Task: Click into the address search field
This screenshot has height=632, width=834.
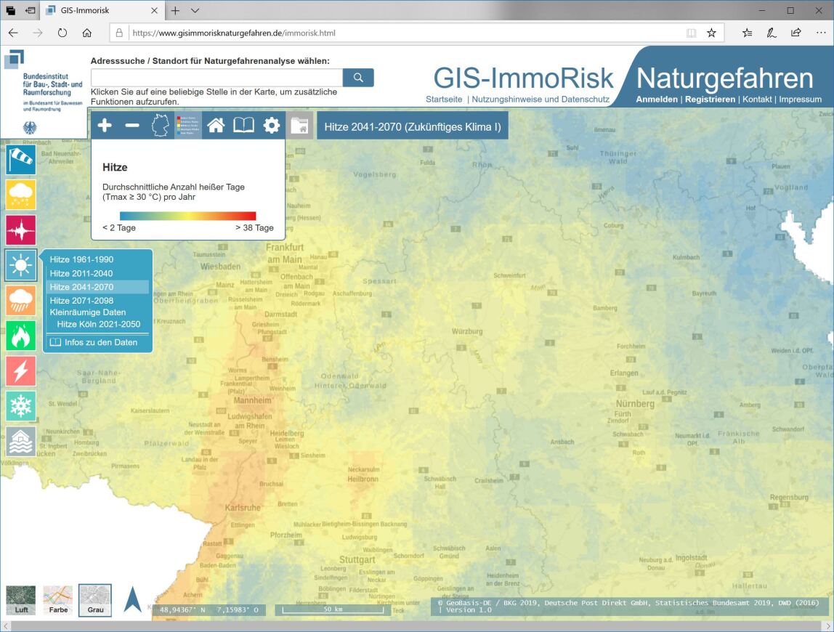Action: coord(217,78)
